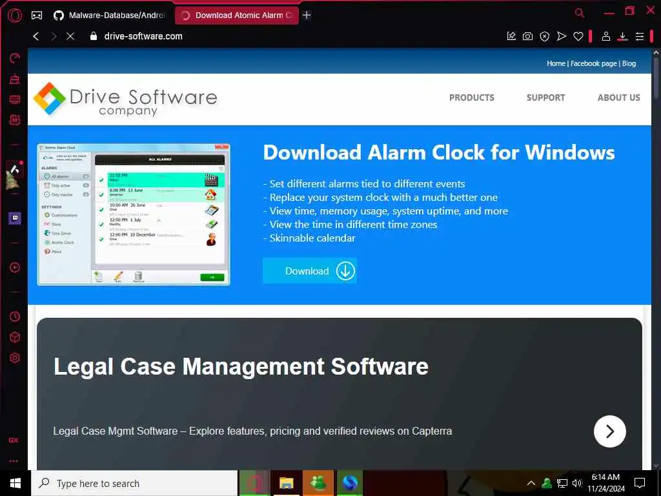
Task: Open the profile account icon
Action: 605,36
